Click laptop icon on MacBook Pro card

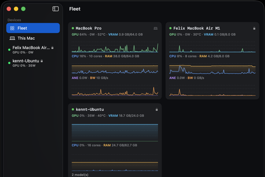point(156,28)
